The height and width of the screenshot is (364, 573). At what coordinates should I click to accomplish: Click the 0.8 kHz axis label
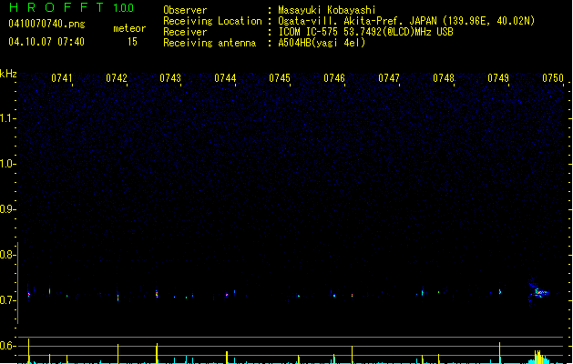point(6,255)
